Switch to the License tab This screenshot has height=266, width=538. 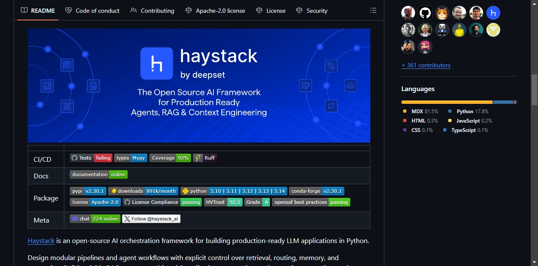click(271, 10)
